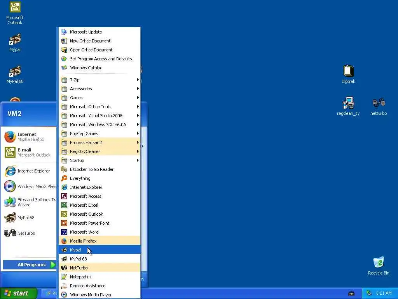Expand the Microsoft Office Tools submenu arrow

click(x=138, y=107)
